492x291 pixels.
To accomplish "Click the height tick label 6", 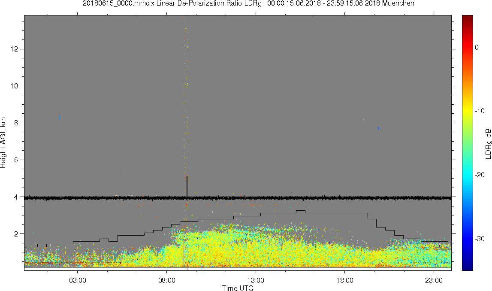I will (x=16, y=160).
